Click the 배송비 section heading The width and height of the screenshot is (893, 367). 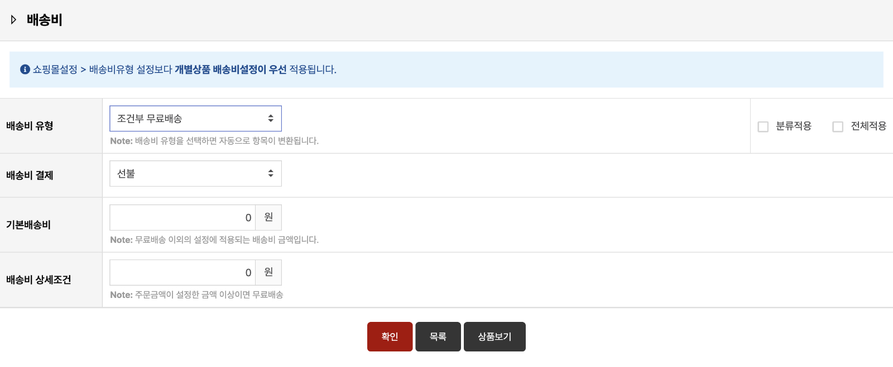[44, 20]
